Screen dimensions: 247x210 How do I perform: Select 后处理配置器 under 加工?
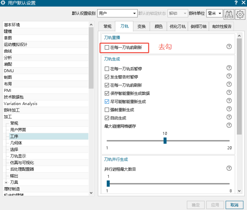coord(48,169)
